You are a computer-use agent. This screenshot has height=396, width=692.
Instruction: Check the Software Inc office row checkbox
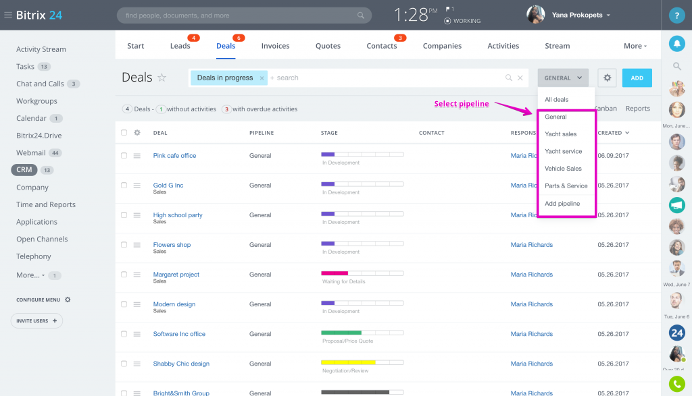tap(124, 334)
